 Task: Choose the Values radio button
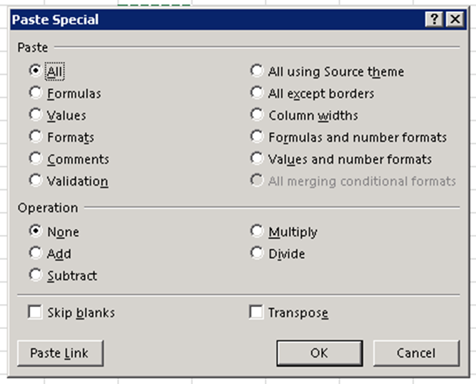35,115
